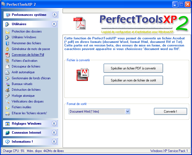This screenshot has height=155, width=192.
Task: Expand the Réglages Windows panel chevron
Action: (x=54, y=123)
